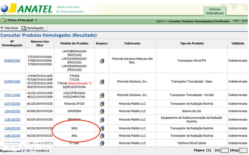The height and width of the screenshot is (155, 249).
Task: Open homologação link 1180150330
Action: point(12,120)
